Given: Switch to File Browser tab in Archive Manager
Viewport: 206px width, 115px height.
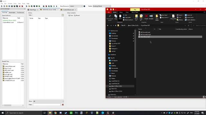Looking at the screenshot, I should point(20,12).
